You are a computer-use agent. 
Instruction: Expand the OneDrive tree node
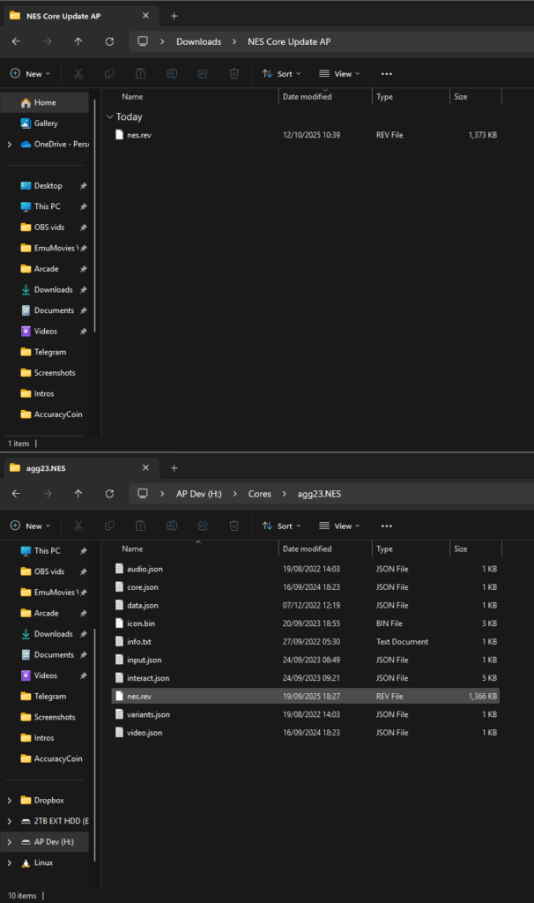[x=9, y=145]
